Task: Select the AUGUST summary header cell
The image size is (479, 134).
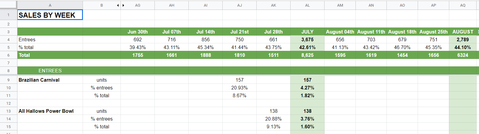Action: click(x=463, y=32)
